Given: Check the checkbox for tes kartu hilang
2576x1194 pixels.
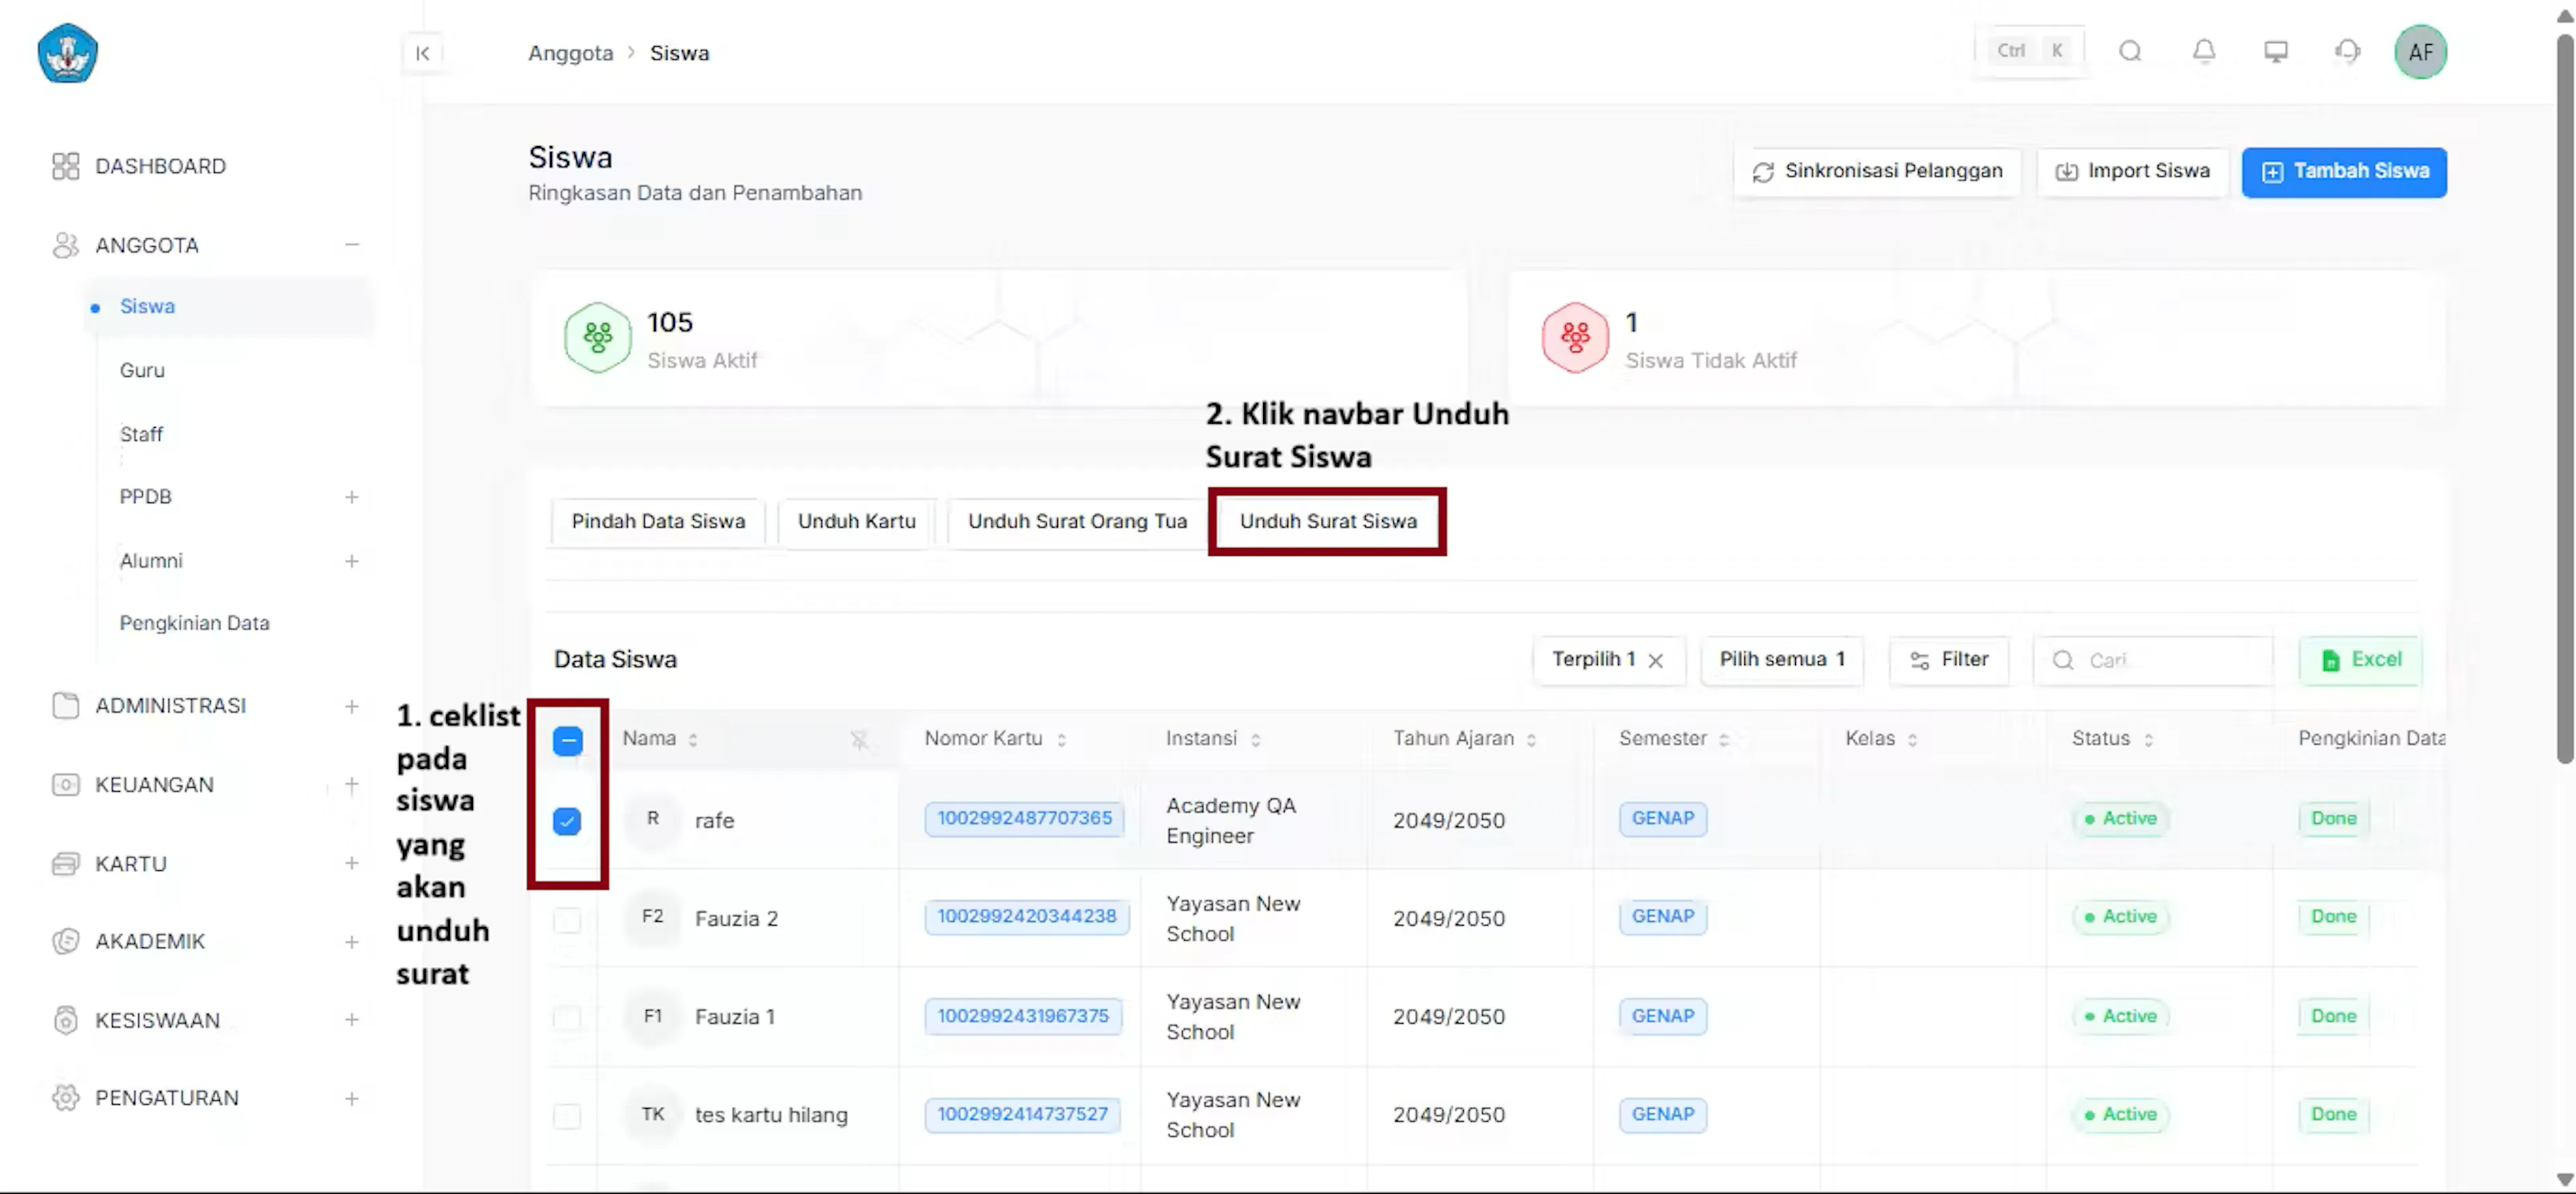Looking at the screenshot, I should (567, 1115).
